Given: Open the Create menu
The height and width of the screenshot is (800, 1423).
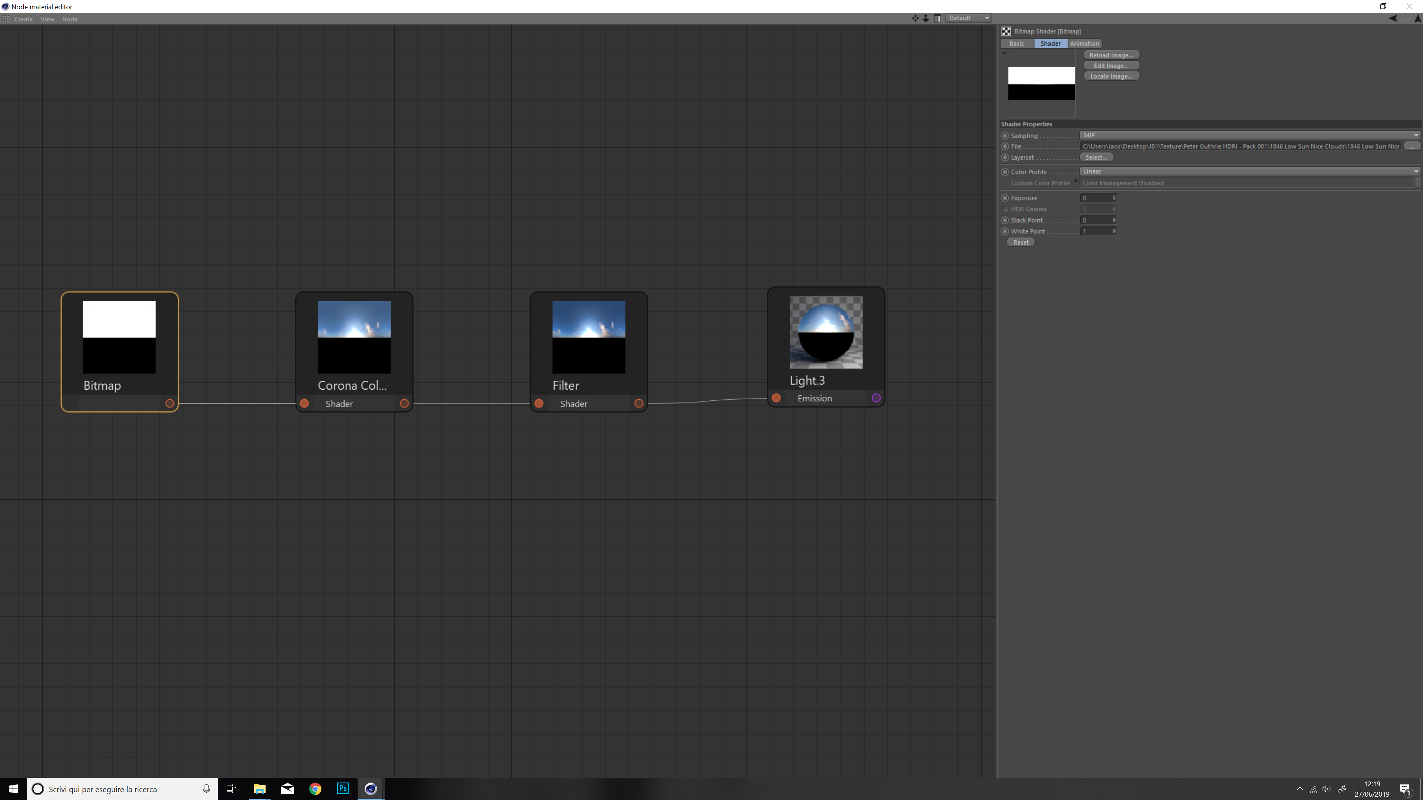Looking at the screenshot, I should (x=23, y=19).
